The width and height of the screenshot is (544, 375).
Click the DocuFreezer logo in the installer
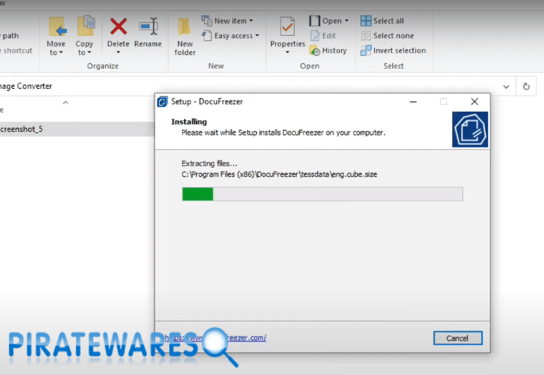(470, 130)
